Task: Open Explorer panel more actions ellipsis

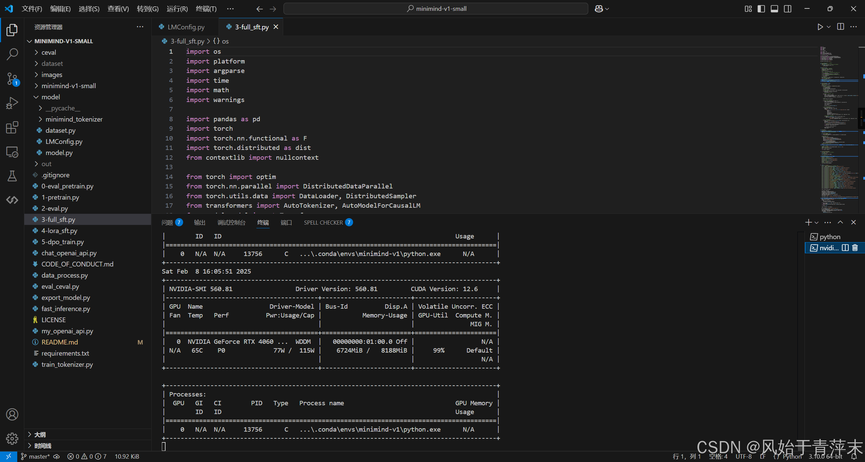Action: click(x=140, y=27)
